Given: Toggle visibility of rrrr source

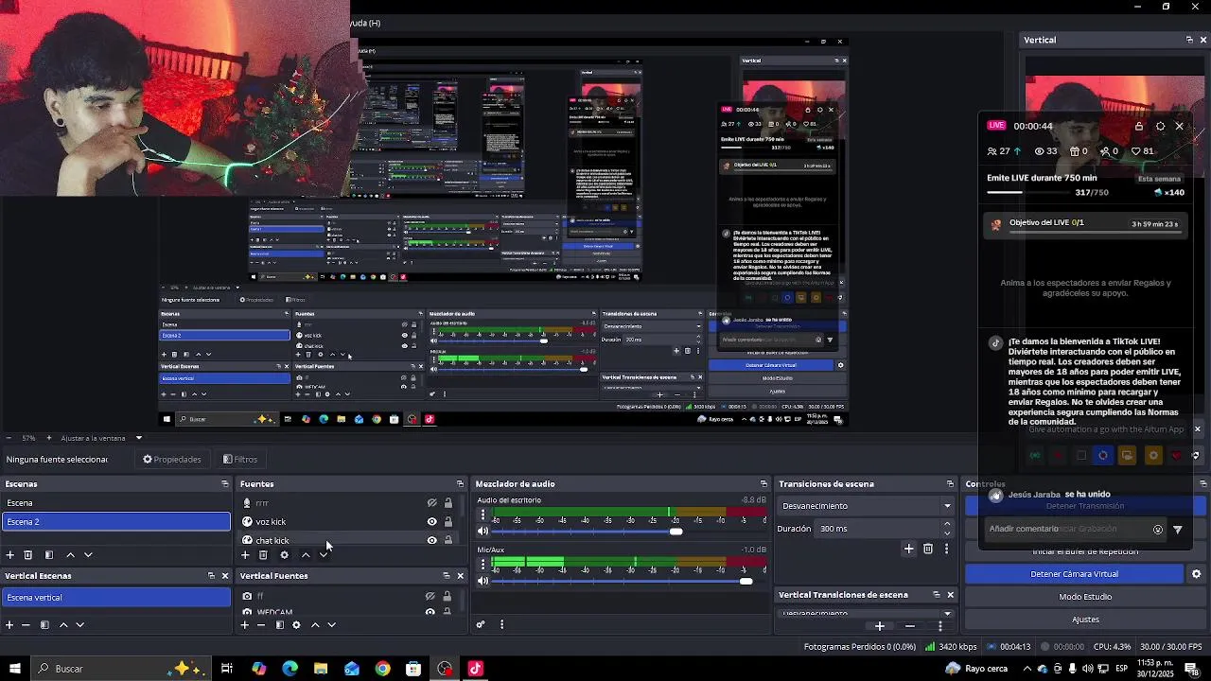Looking at the screenshot, I should [431, 503].
